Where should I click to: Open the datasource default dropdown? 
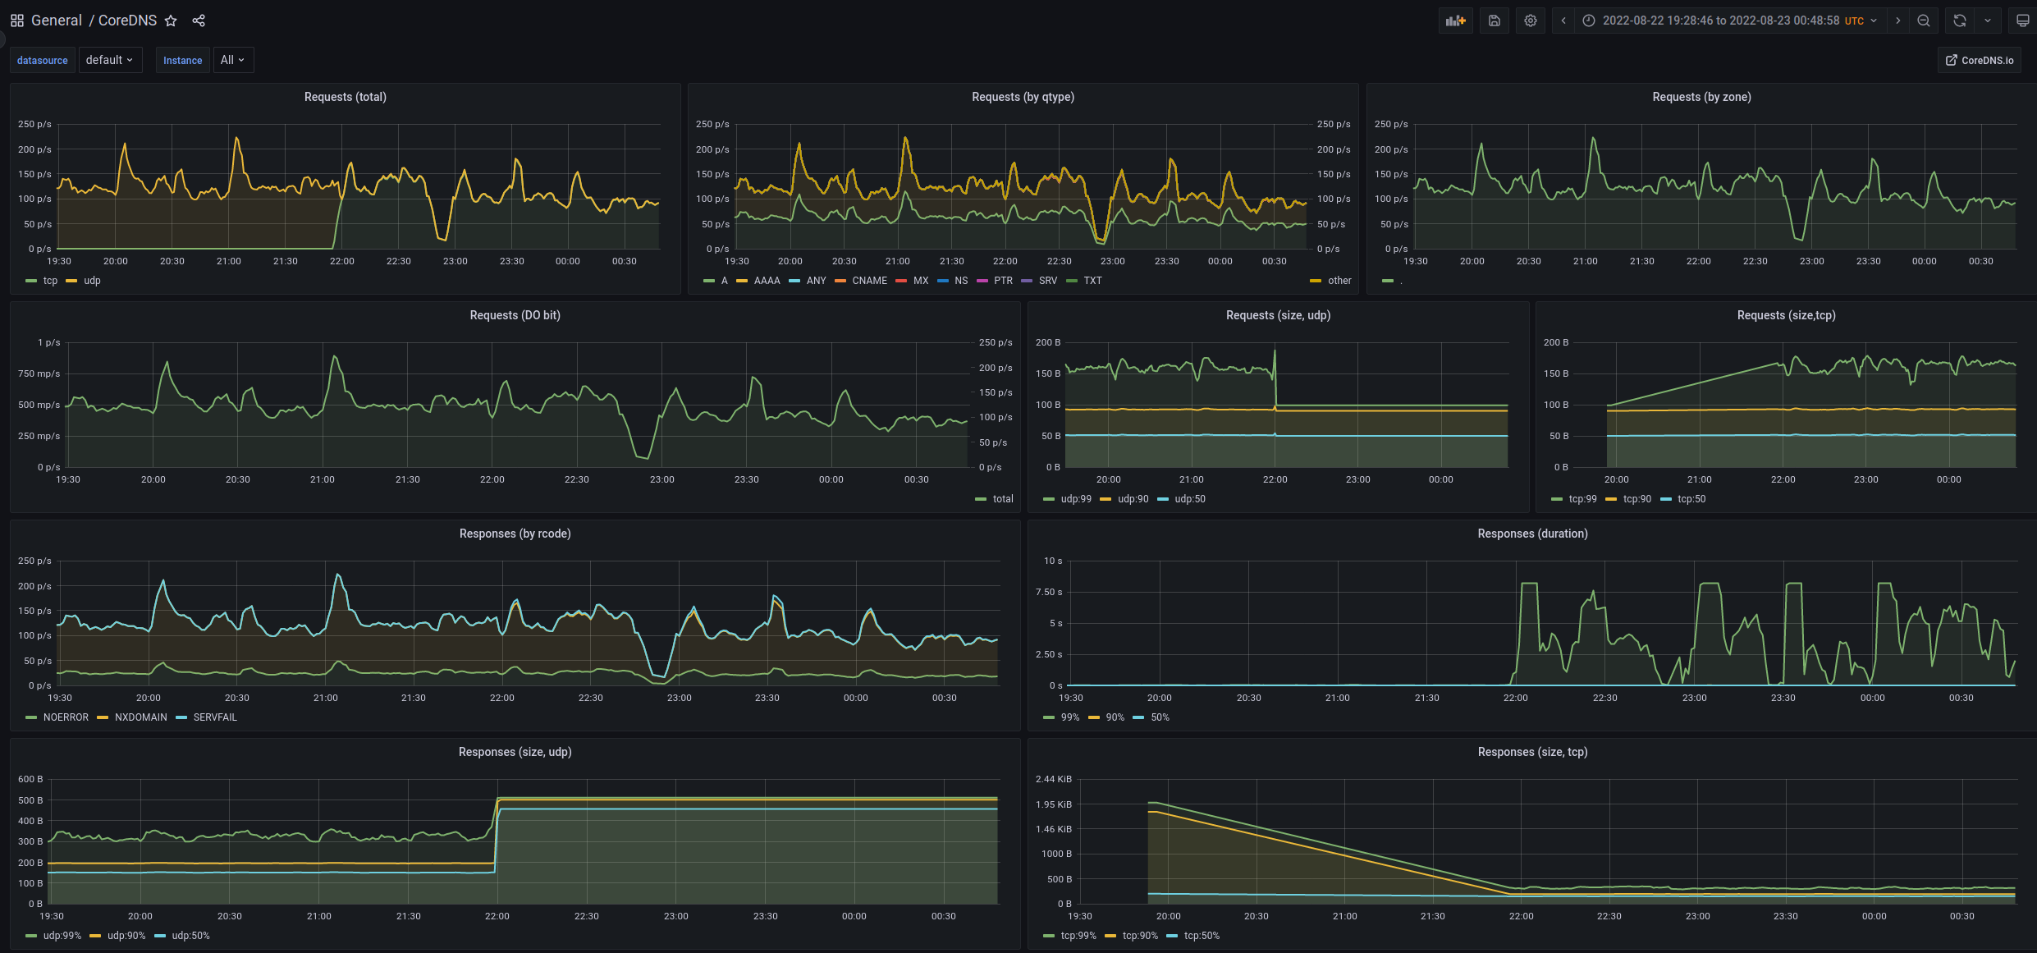click(109, 60)
